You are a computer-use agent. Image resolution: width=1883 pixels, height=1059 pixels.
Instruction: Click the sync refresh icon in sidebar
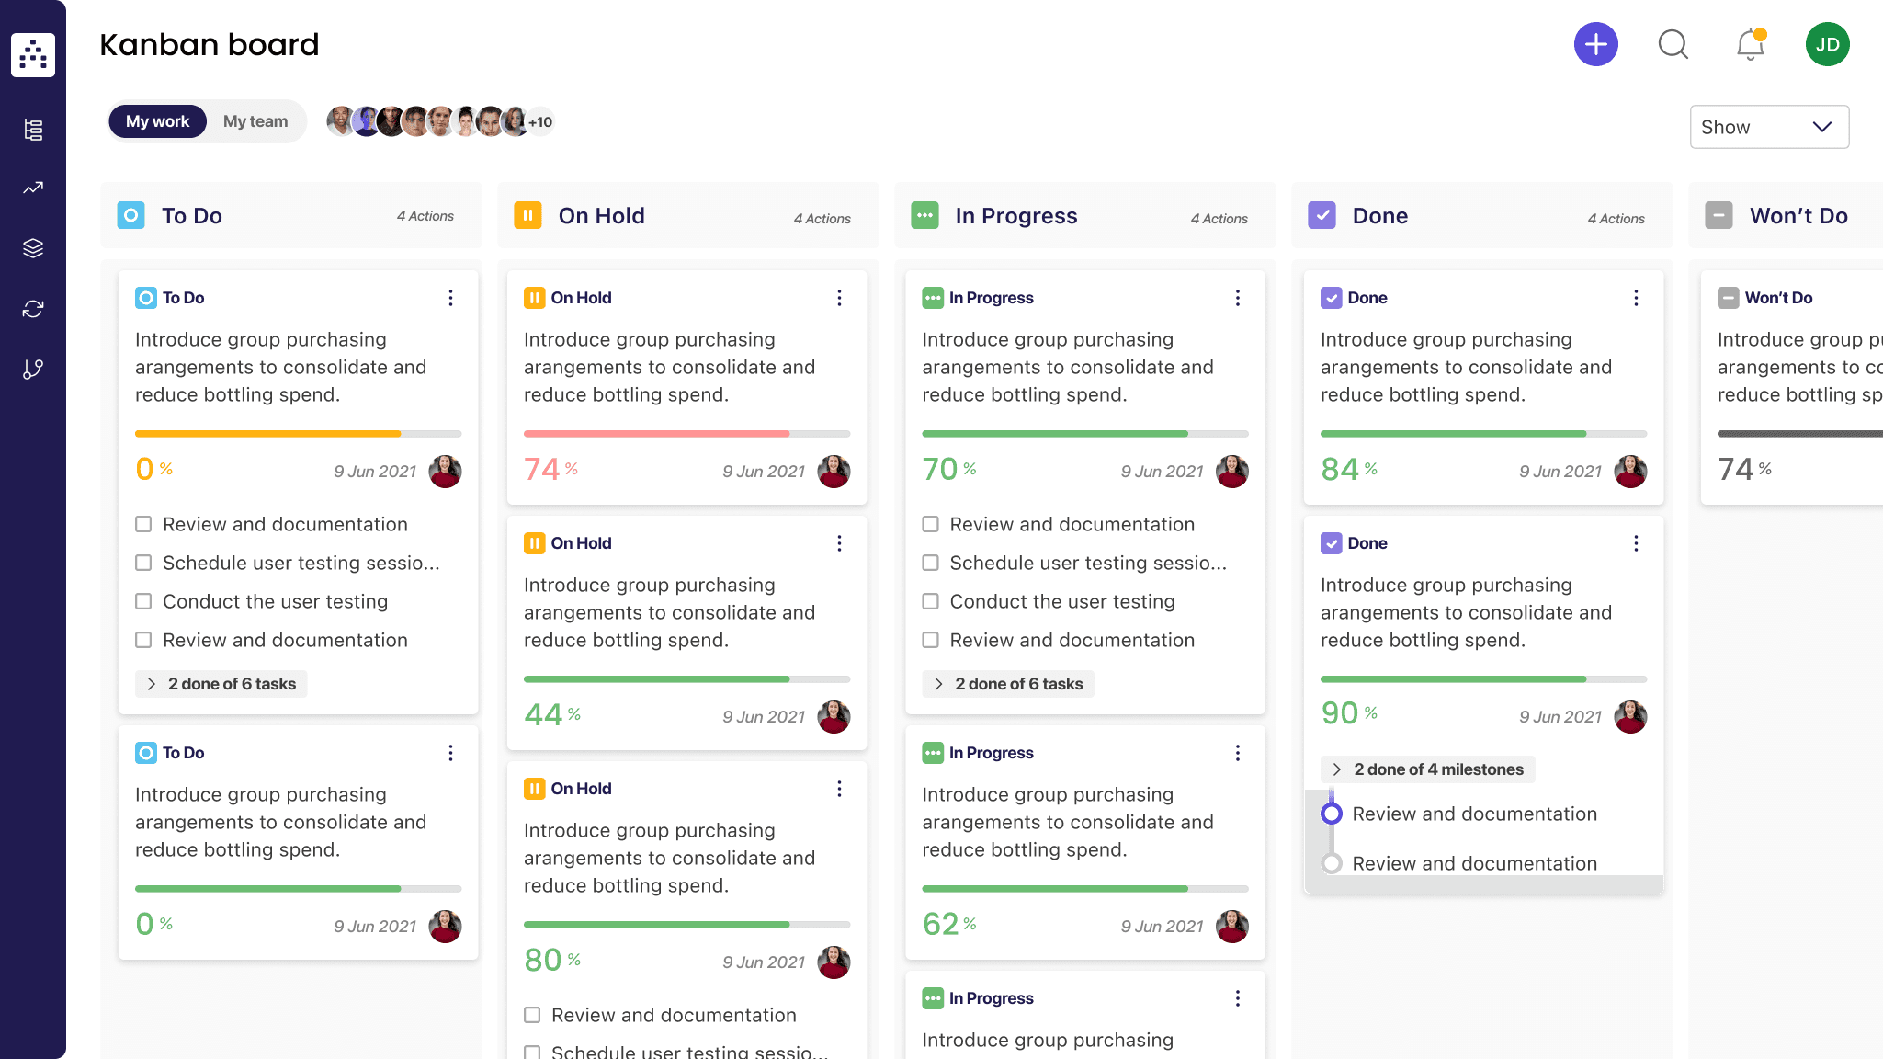(33, 309)
